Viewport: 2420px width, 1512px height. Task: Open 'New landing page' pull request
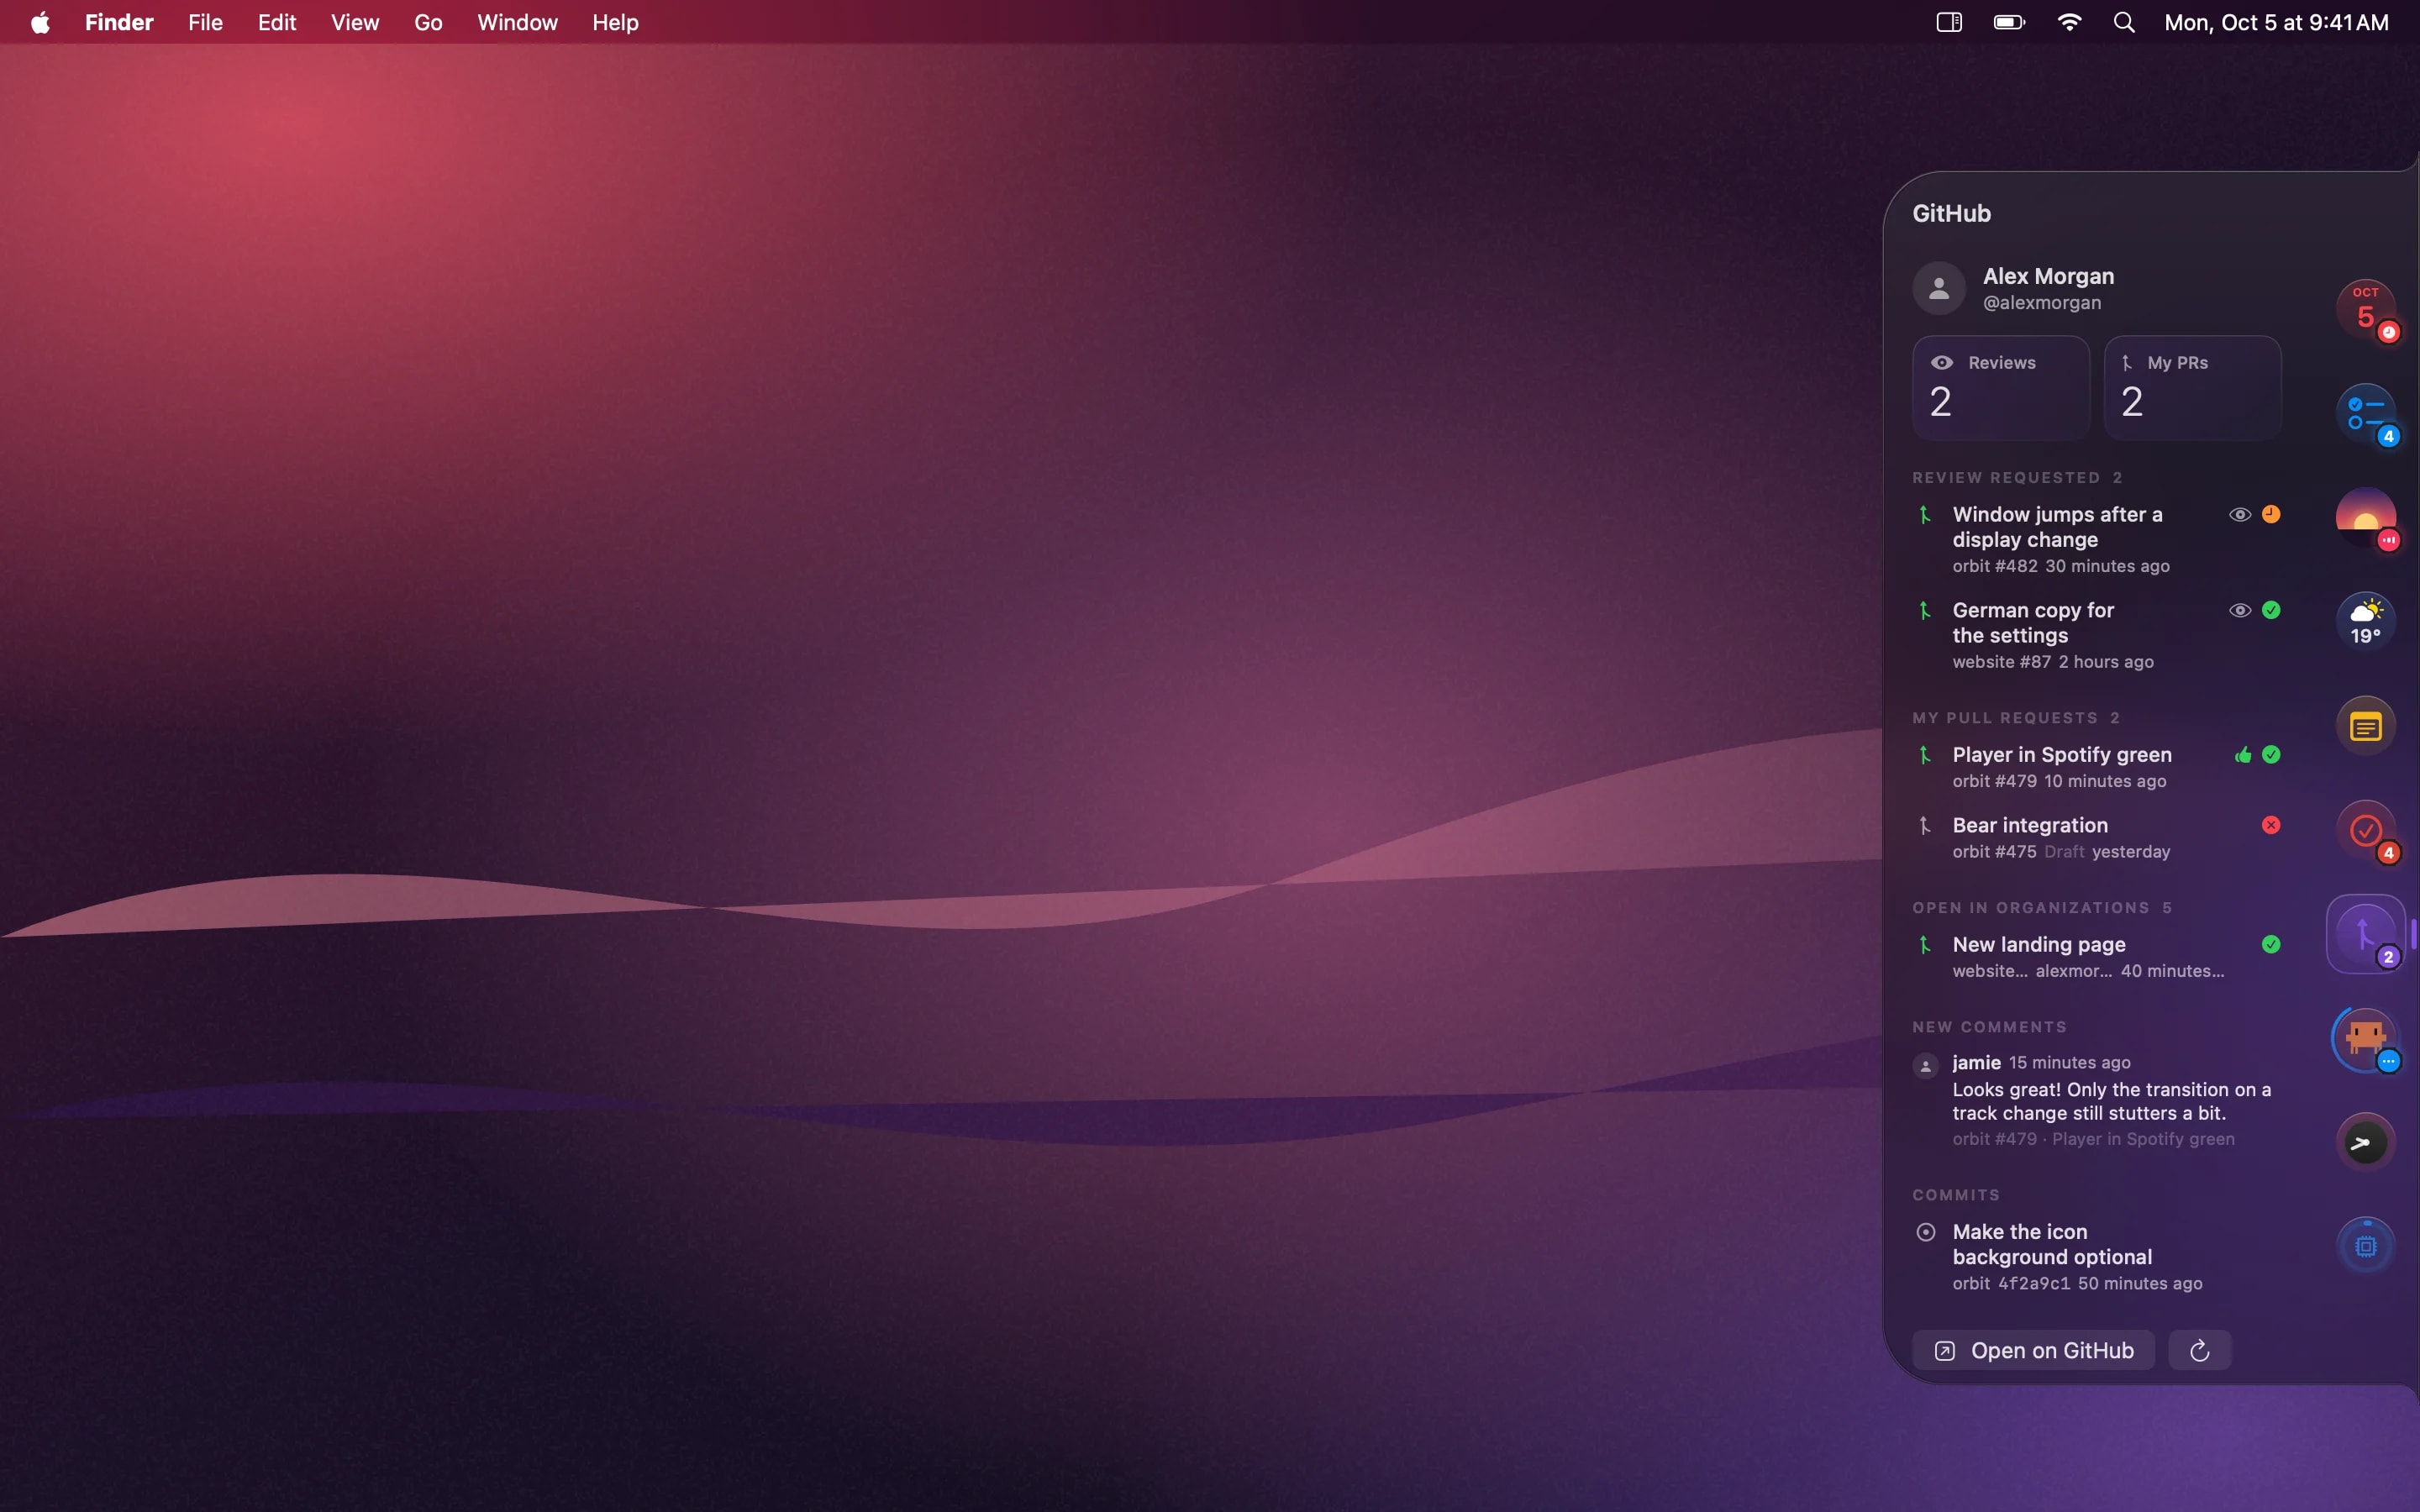pos(2096,957)
